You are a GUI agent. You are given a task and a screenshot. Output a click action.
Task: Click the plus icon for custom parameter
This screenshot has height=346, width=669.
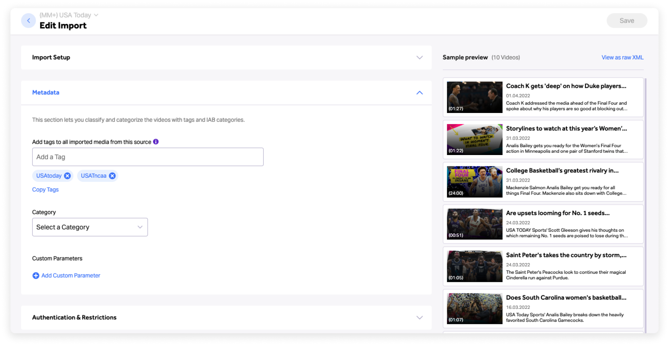(36, 276)
